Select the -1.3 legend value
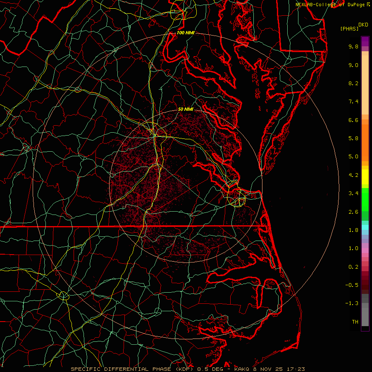Viewport: 372px width, 372px height. [352, 303]
